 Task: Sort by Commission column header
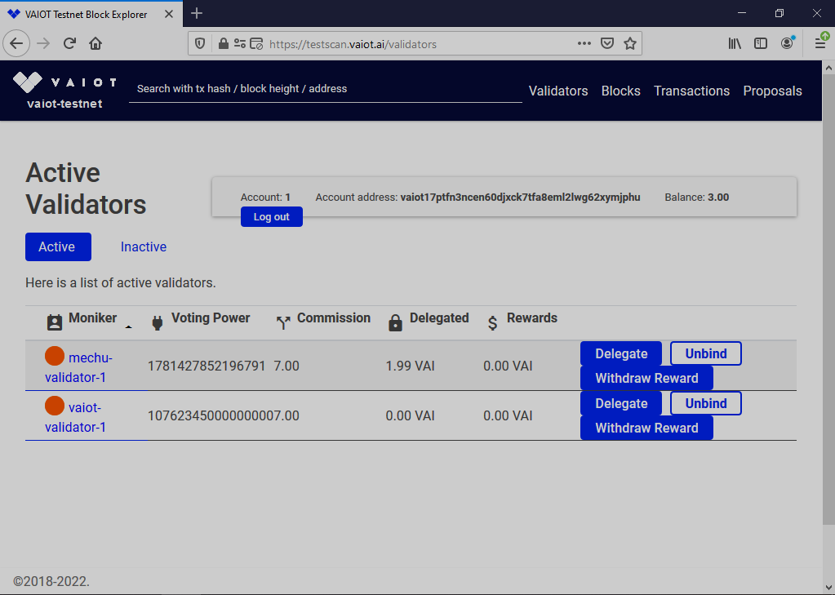click(x=333, y=318)
